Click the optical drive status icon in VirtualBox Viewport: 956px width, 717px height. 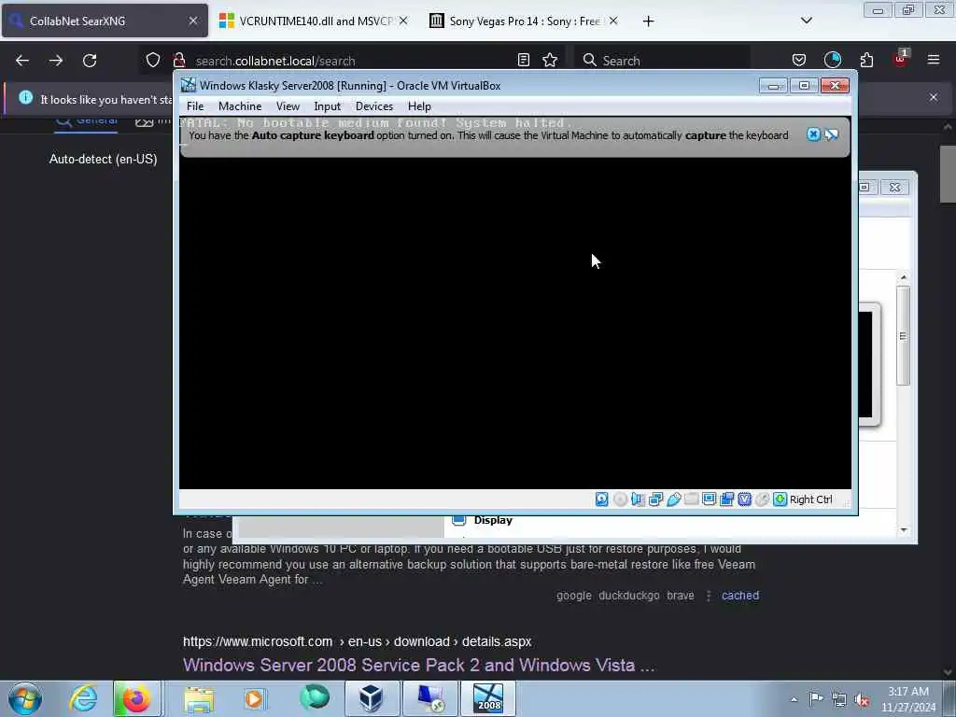(620, 499)
